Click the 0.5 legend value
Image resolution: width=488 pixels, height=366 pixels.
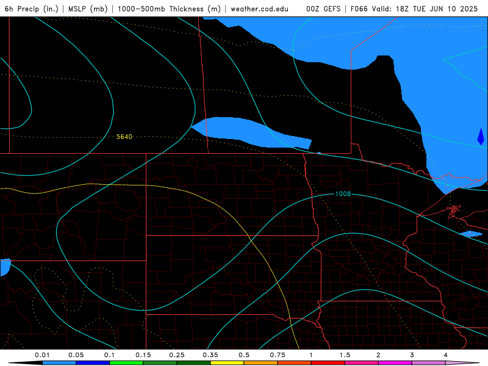tap(244, 355)
